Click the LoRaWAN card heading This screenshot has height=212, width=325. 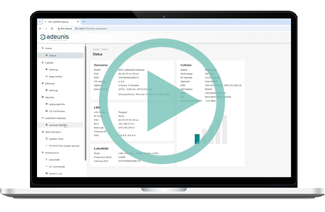pyautogui.click(x=101, y=149)
